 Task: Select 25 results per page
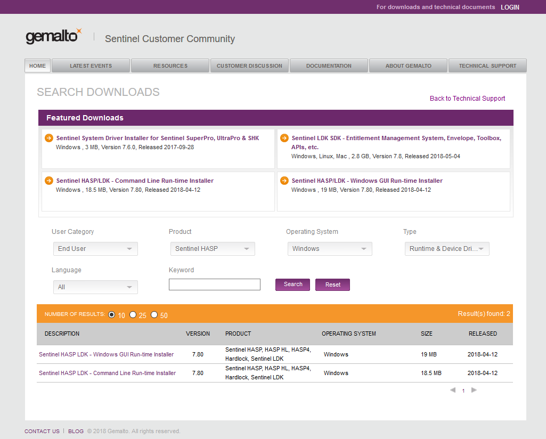point(133,314)
